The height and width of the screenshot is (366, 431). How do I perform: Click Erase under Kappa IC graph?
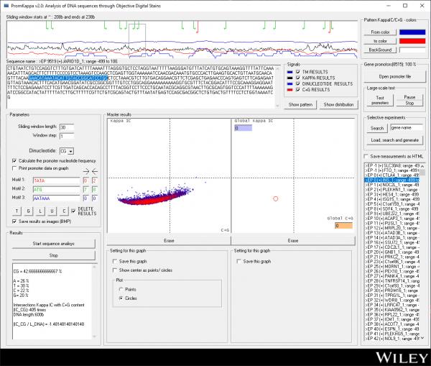click(x=169, y=240)
